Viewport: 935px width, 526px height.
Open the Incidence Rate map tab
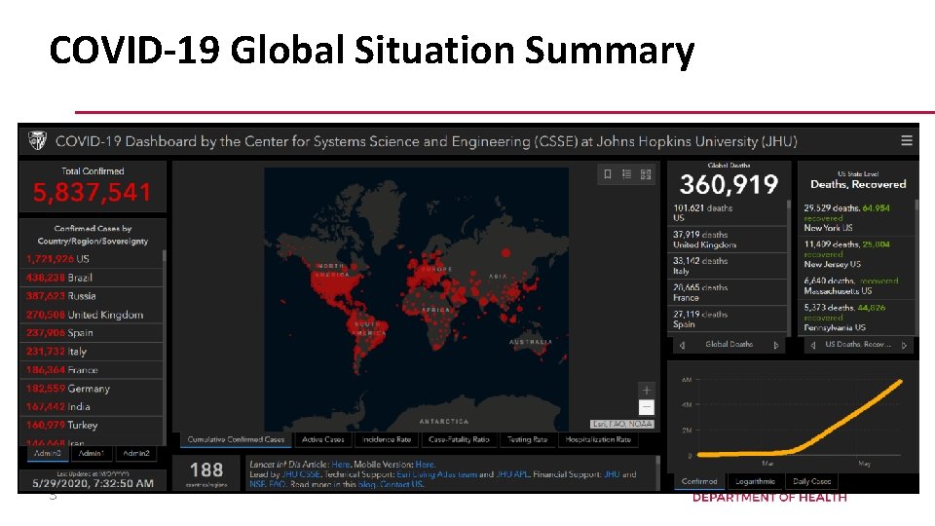387,439
